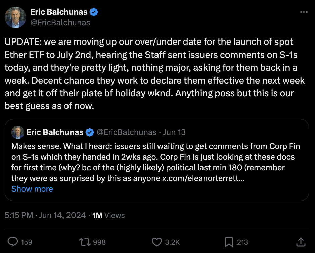Image resolution: width=315 pixels, height=253 pixels.
Task: Click the @EricBalchunas handle in quoted tweet
Action: pyautogui.click(x=127, y=132)
